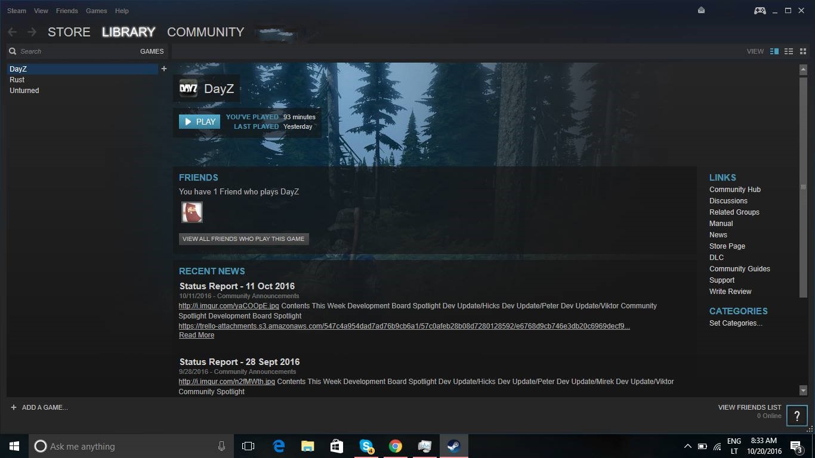Open the yaCOOpE imgur link
The image size is (815, 458).
tap(229, 306)
